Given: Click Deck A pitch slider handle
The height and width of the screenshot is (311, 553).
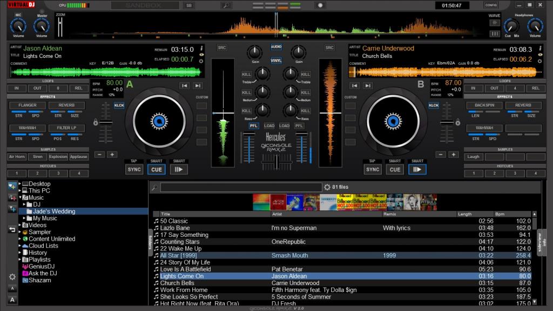Looking at the screenshot, I should [x=105, y=122].
